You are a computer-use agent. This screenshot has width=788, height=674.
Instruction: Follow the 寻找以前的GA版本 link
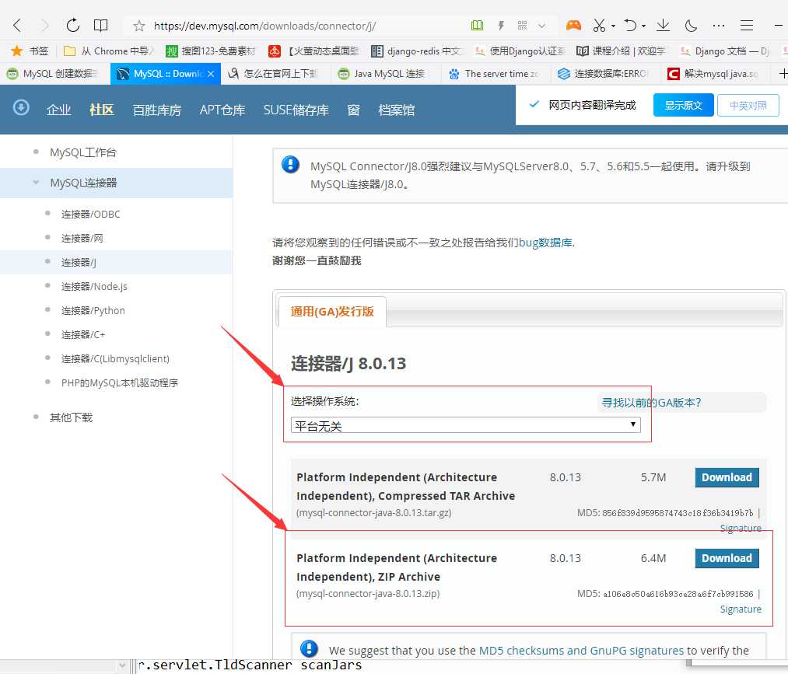(x=651, y=402)
